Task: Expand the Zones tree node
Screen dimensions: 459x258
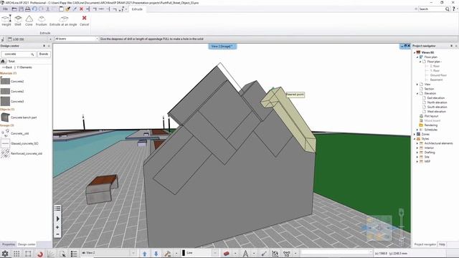Action: click(x=415, y=134)
